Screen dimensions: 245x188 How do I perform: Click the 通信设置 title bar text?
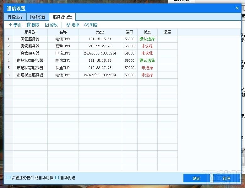(16, 8)
